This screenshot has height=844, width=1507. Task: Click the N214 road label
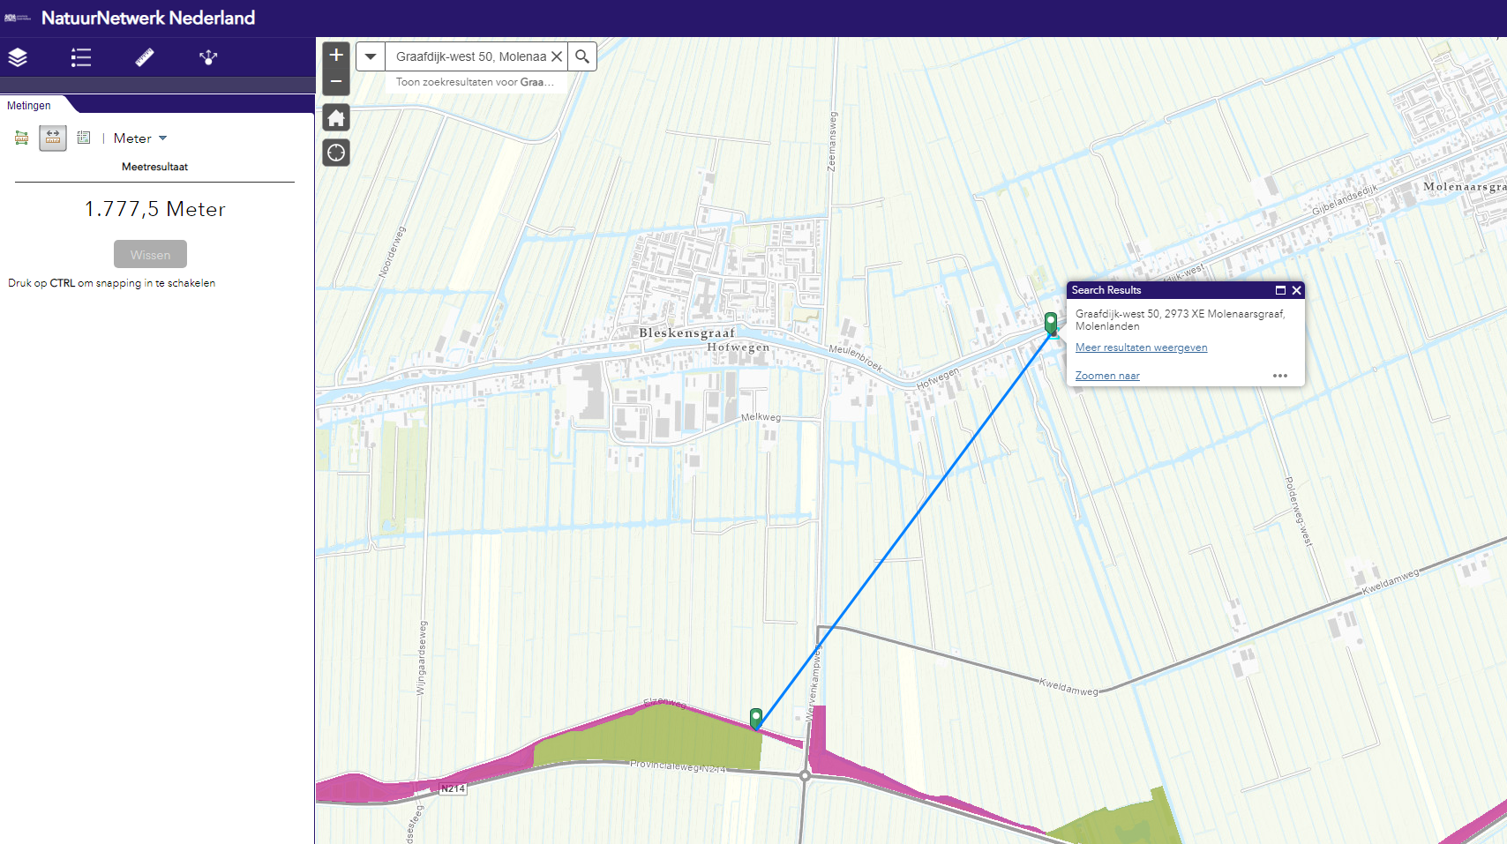click(453, 788)
